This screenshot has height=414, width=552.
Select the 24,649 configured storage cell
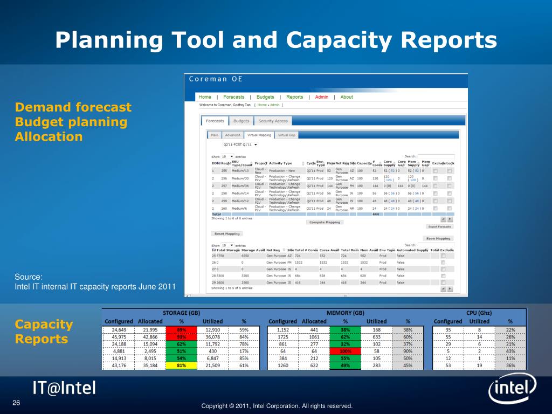pyautogui.click(x=119, y=330)
